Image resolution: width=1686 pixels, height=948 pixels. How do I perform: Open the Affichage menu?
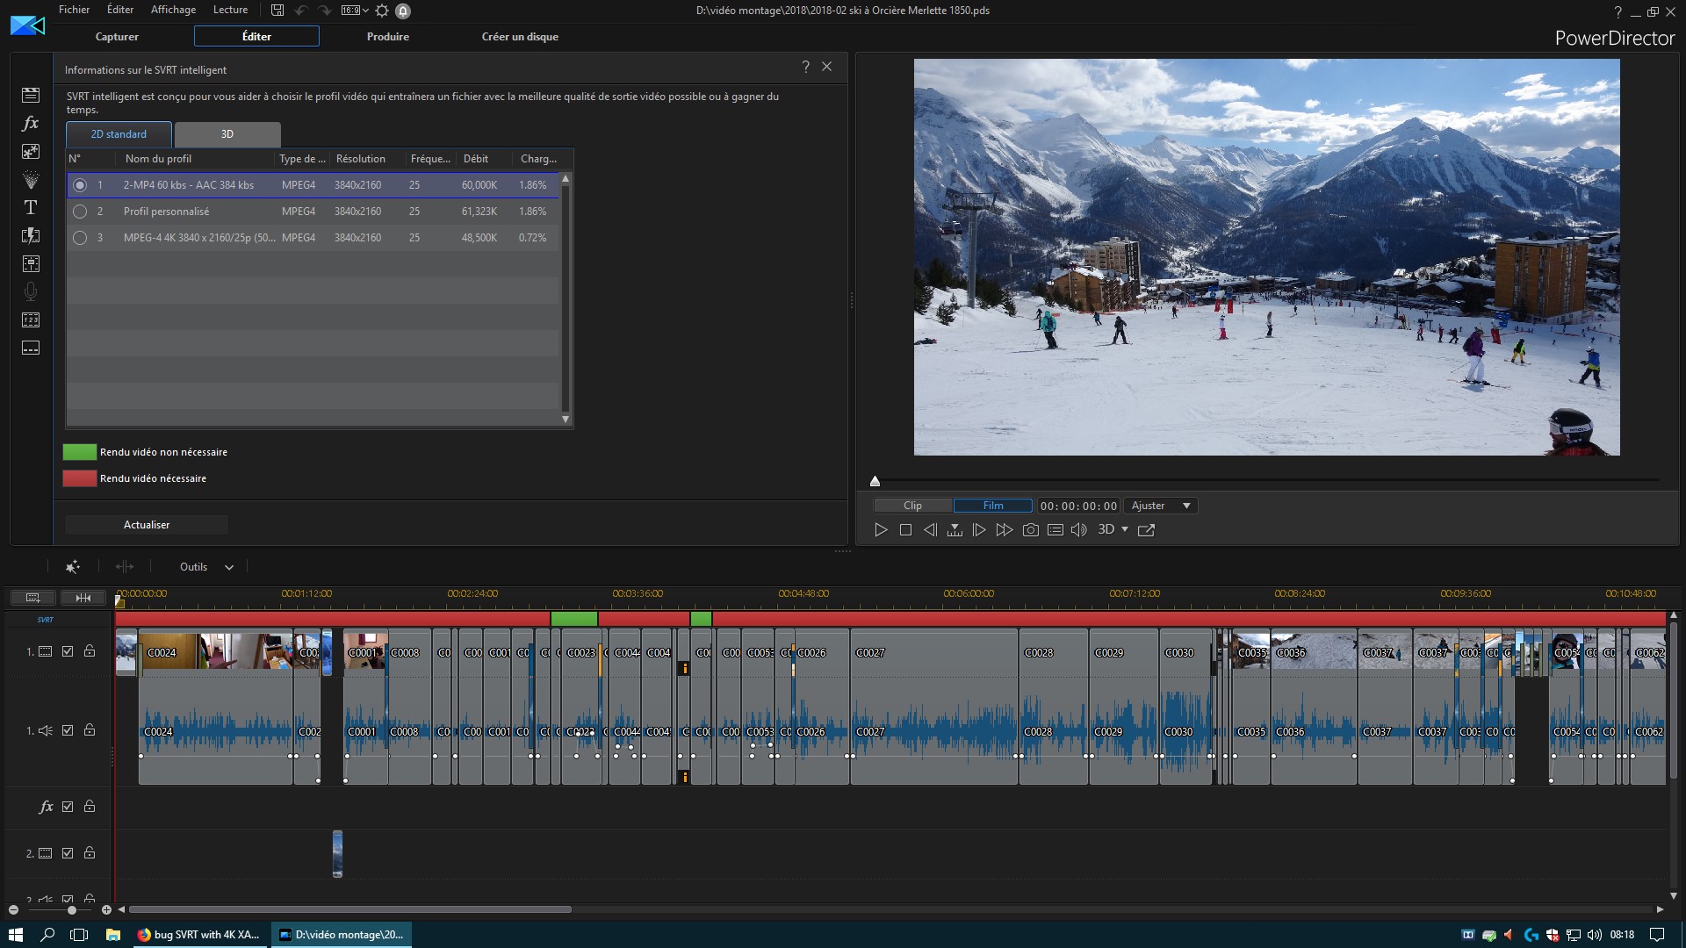[173, 10]
